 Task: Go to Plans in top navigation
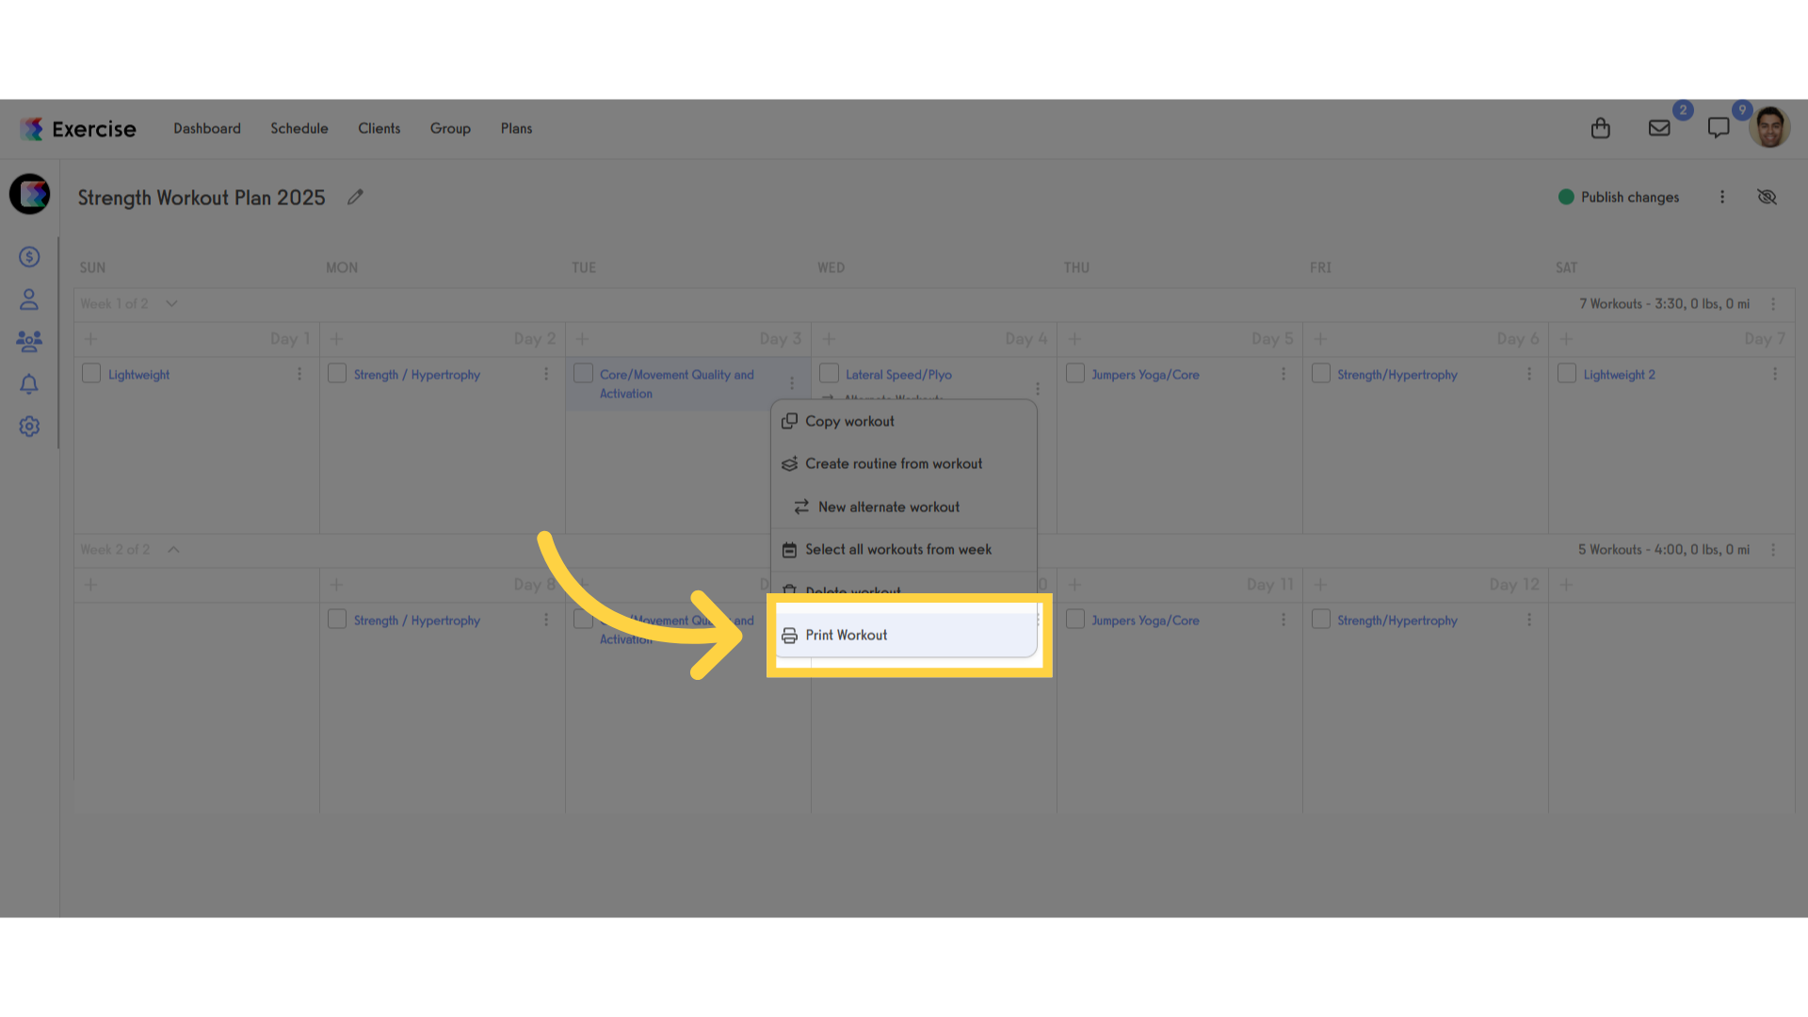click(x=516, y=129)
